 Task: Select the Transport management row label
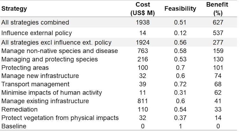[35, 84]
